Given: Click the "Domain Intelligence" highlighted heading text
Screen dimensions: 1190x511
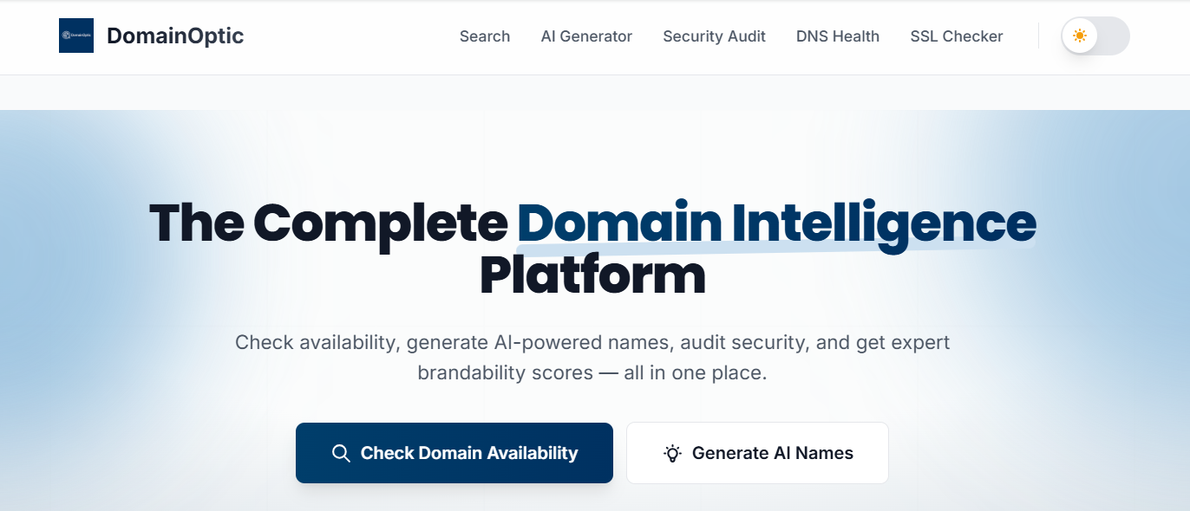Looking at the screenshot, I should (776, 224).
